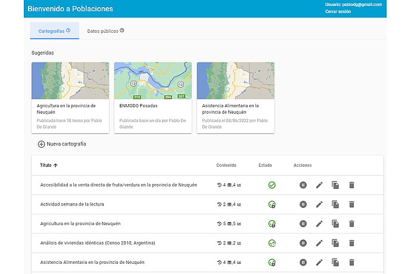The width and height of the screenshot is (411, 274).
Task: Open the Asistencia Alimentaria suggested map card
Action: [x=236, y=98]
